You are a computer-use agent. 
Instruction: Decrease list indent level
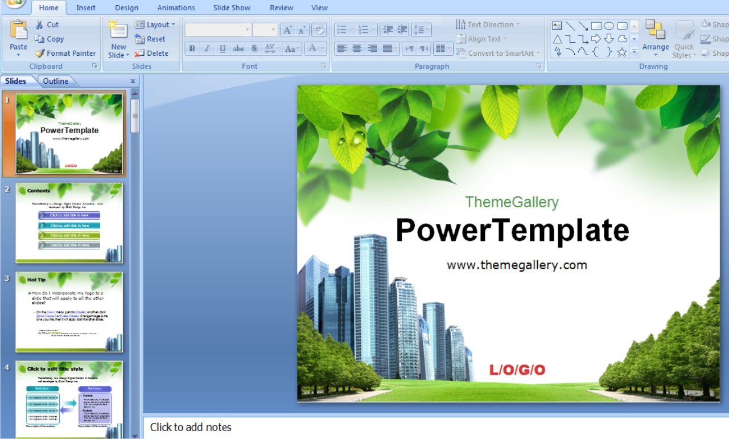pos(388,30)
